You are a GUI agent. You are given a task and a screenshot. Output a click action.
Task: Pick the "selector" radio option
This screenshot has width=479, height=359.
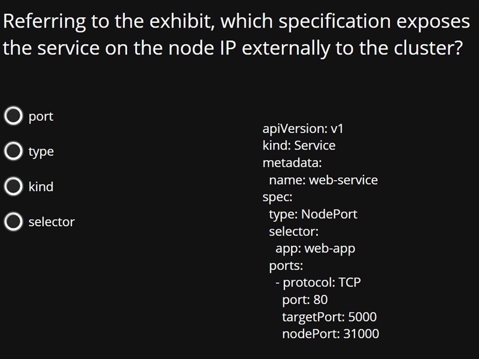click(13, 221)
